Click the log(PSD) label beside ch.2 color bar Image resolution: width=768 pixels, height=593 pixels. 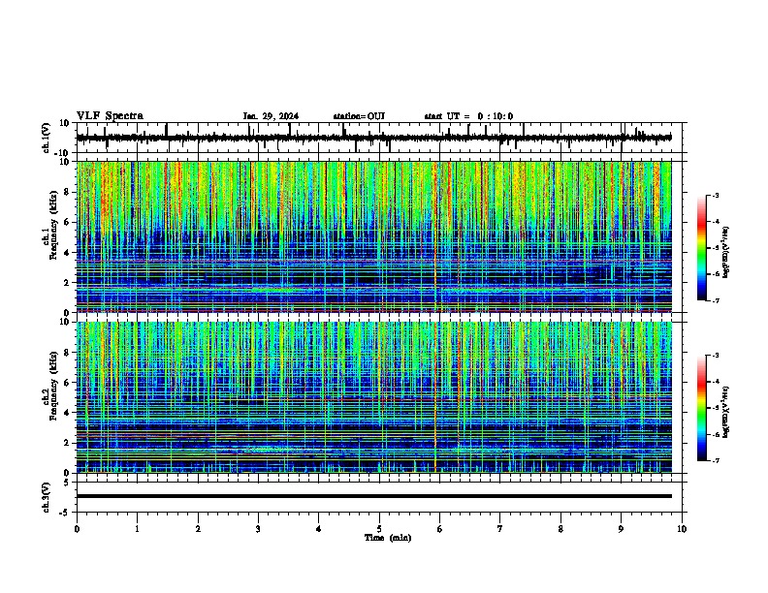coord(725,412)
